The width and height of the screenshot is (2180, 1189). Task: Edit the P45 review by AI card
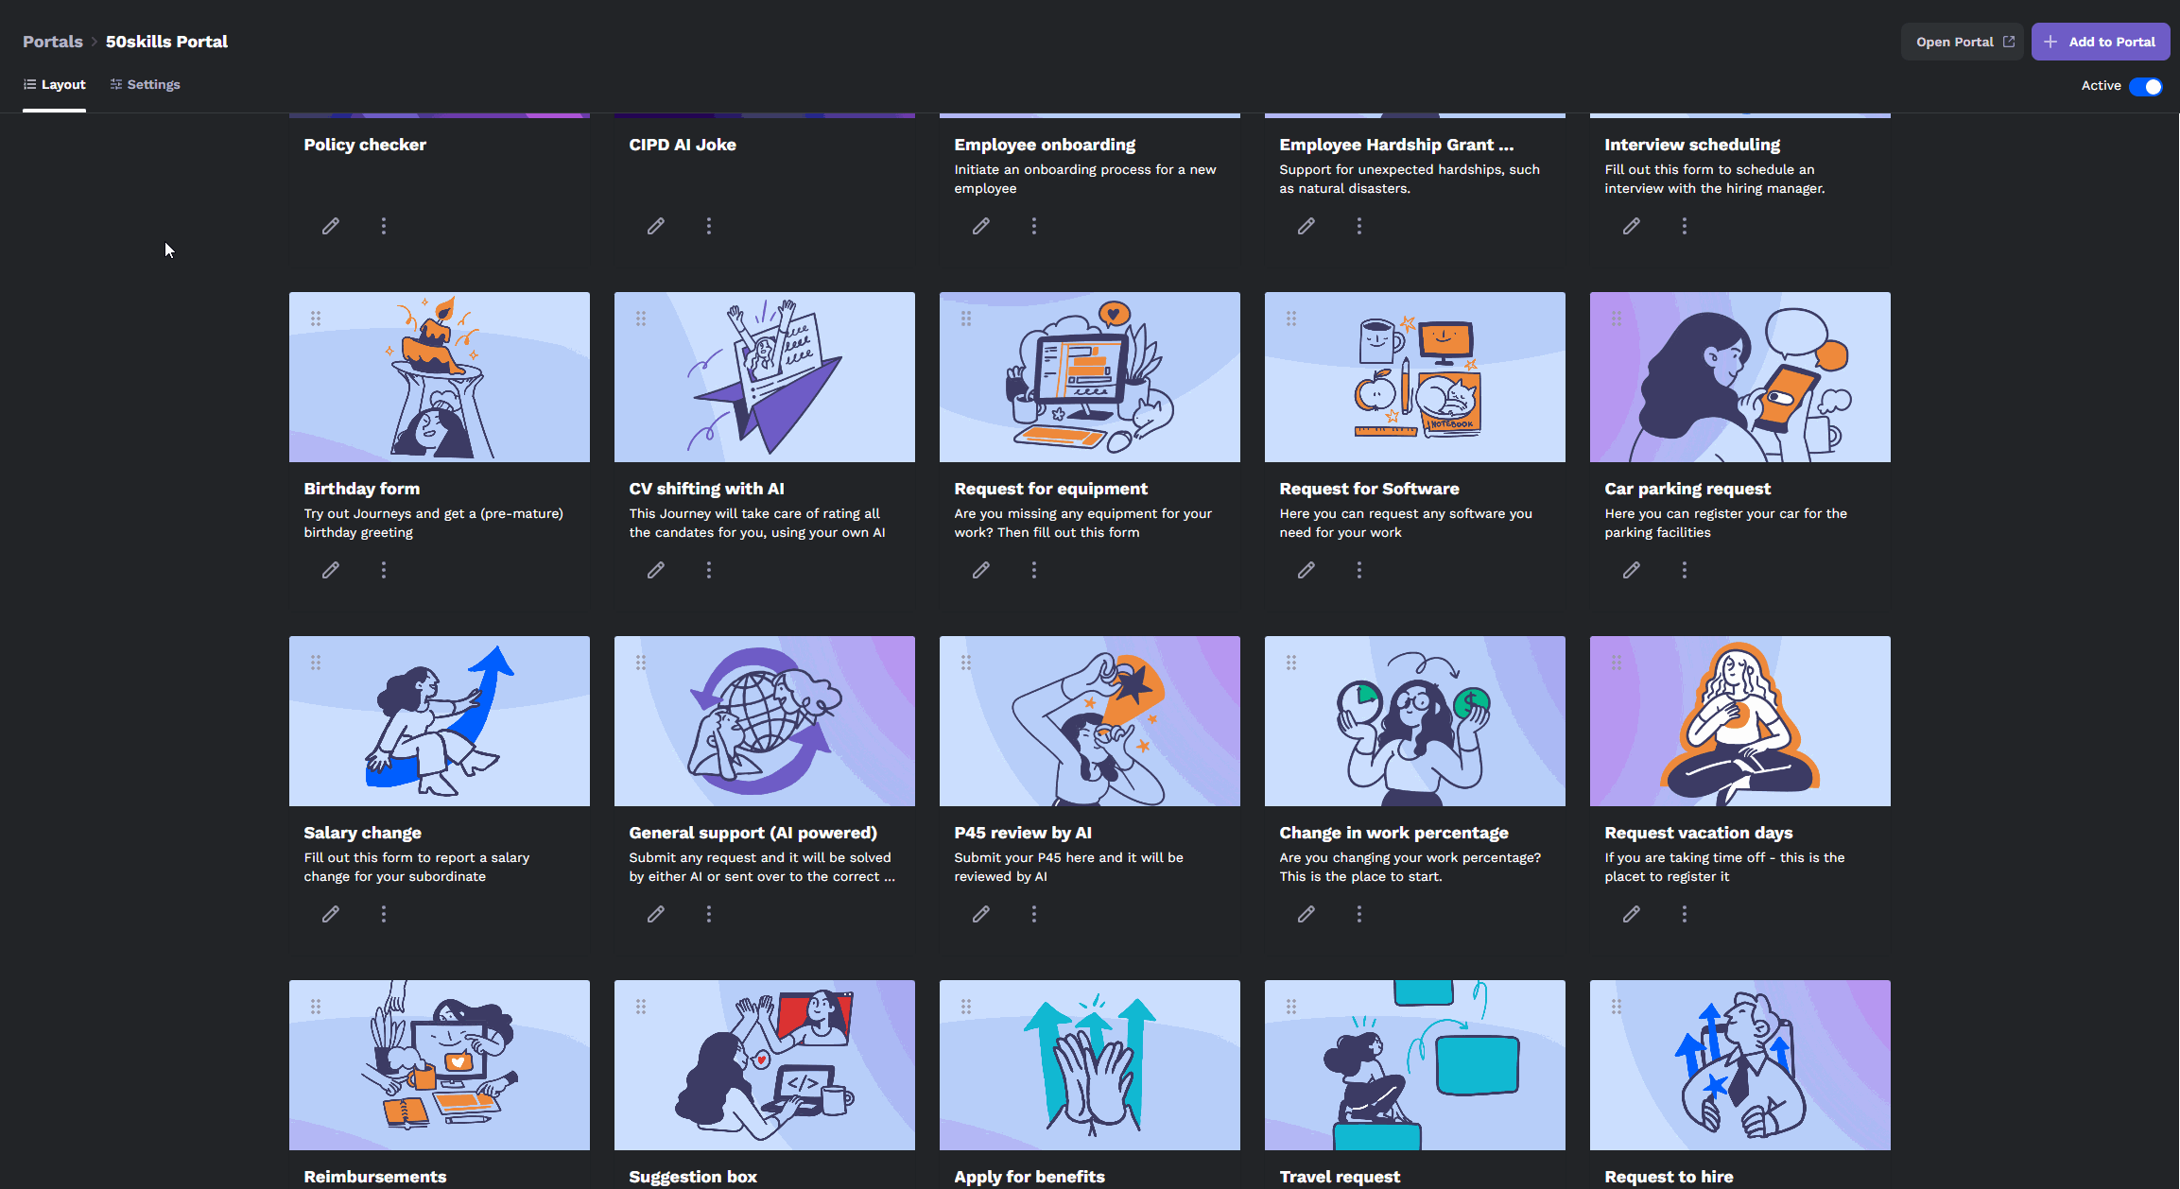coord(980,914)
